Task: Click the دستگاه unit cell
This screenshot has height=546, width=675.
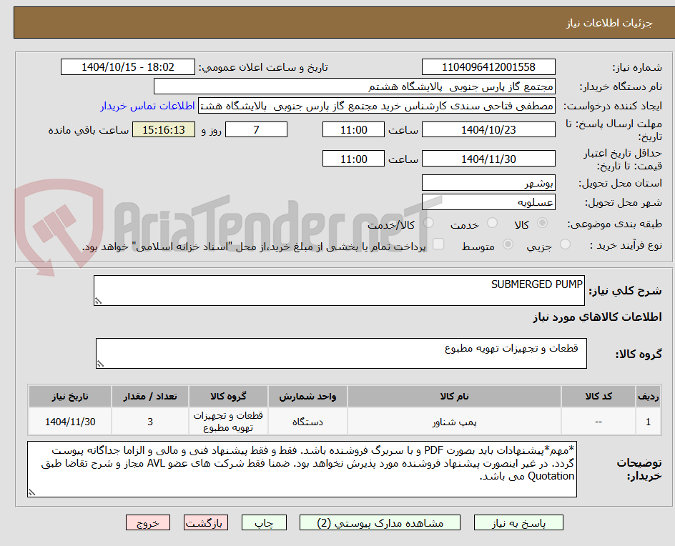Action: pos(307,422)
